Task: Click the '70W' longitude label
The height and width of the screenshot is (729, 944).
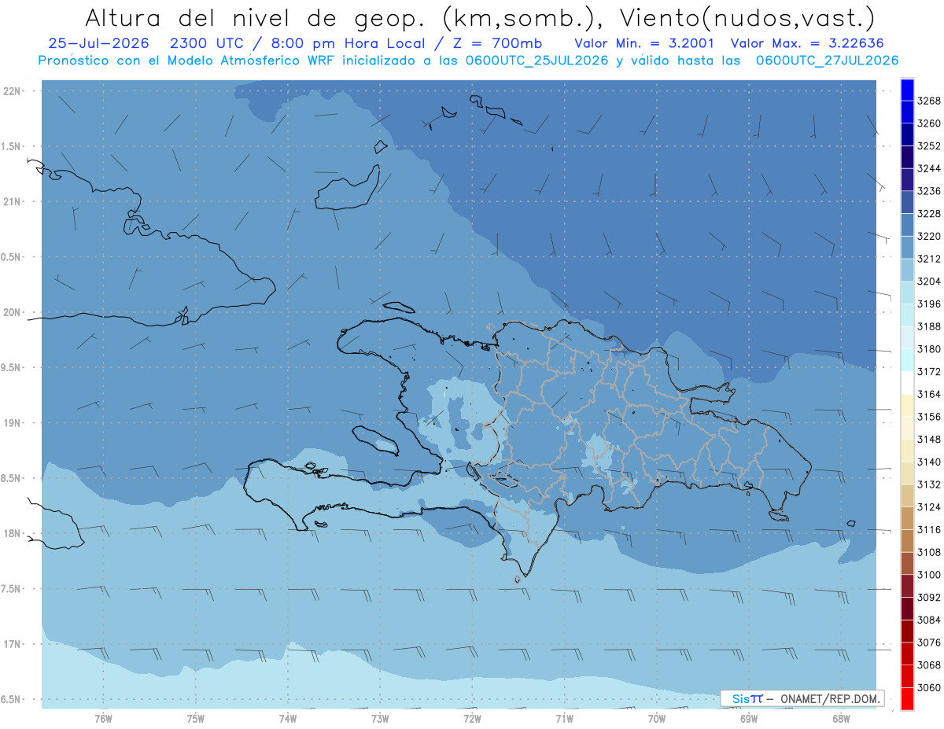Action: point(657,719)
